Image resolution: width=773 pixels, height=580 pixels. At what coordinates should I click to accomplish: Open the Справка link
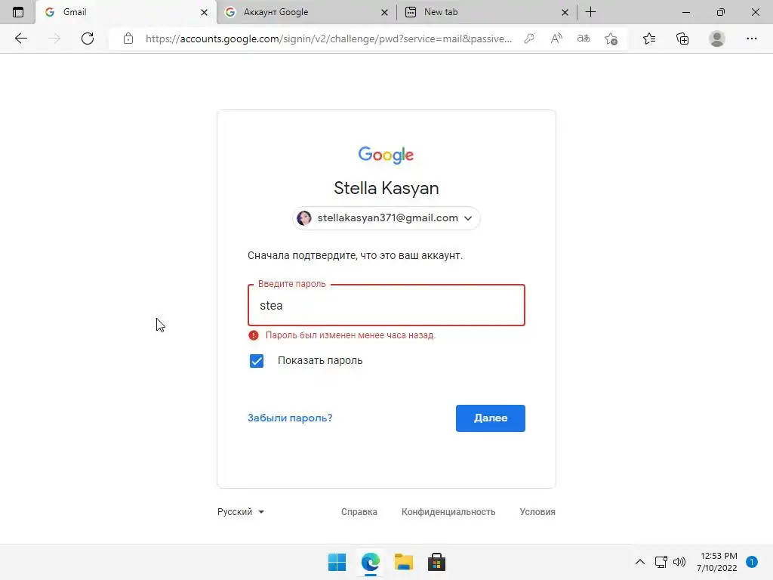[359, 512]
